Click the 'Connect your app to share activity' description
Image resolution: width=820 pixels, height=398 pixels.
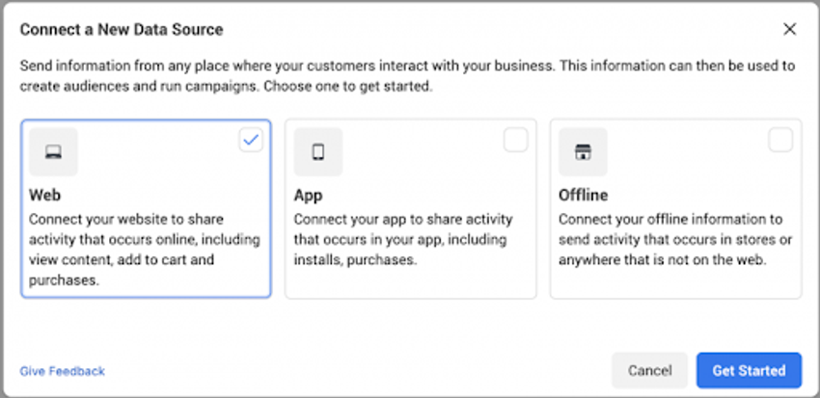pyautogui.click(x=403, y=239)
